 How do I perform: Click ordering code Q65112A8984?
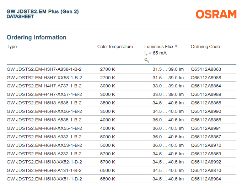point(206,179)
